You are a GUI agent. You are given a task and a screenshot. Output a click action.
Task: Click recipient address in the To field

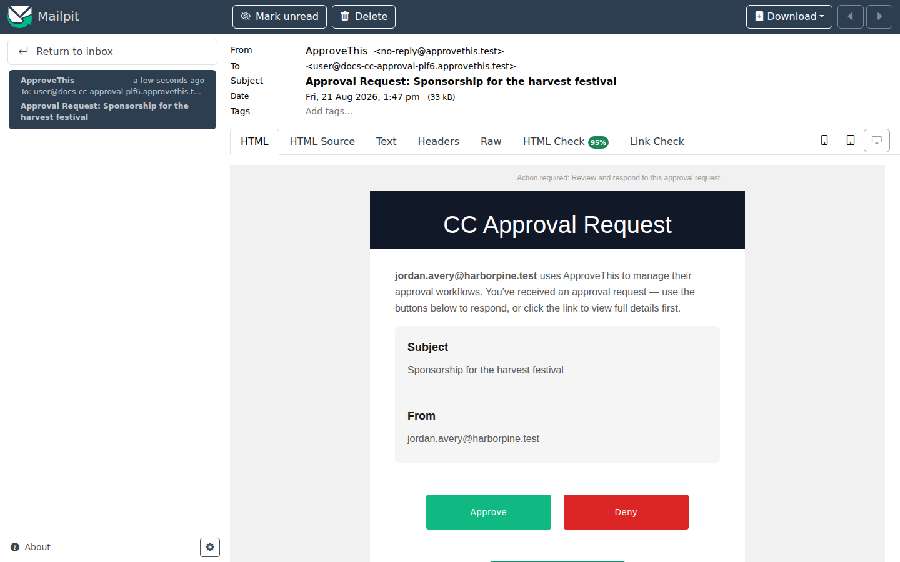coord(411,66)
